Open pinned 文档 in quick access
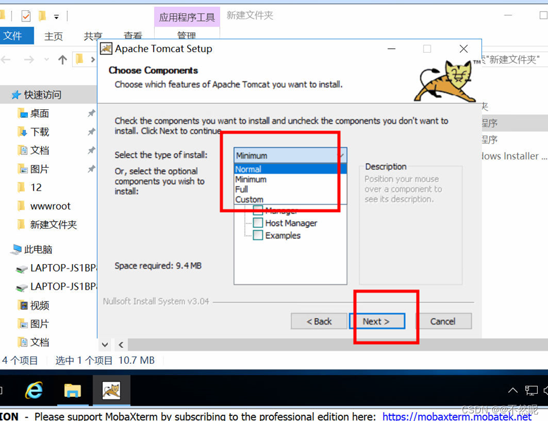 39,150
